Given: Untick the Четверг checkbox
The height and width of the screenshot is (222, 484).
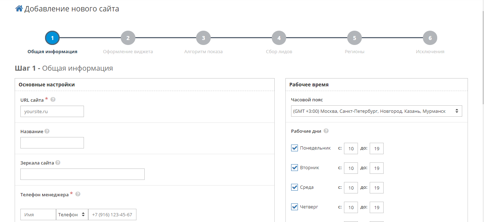Looking at the screenshot, I should click(295, 207).
